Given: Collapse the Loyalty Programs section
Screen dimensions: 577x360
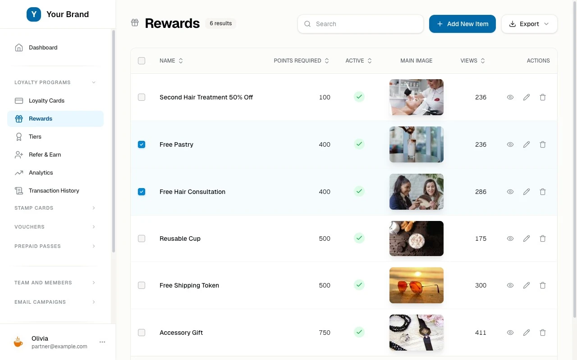Looking at the screenshot, I should click(55, 82).
